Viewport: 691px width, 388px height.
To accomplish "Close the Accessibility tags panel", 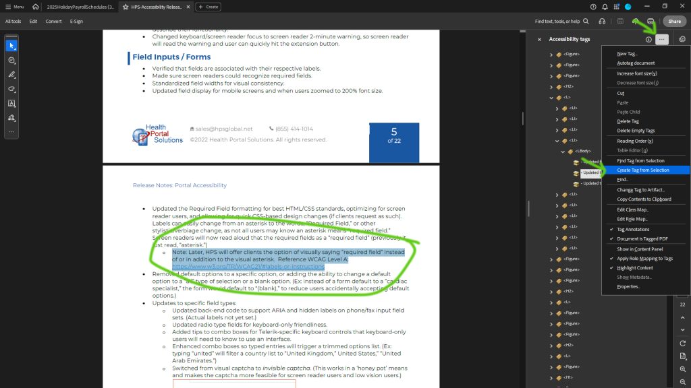I will (x=539, y=39).
